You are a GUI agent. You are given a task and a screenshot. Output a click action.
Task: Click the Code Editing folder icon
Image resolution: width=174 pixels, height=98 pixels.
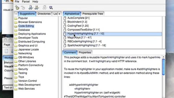[16, 26]
